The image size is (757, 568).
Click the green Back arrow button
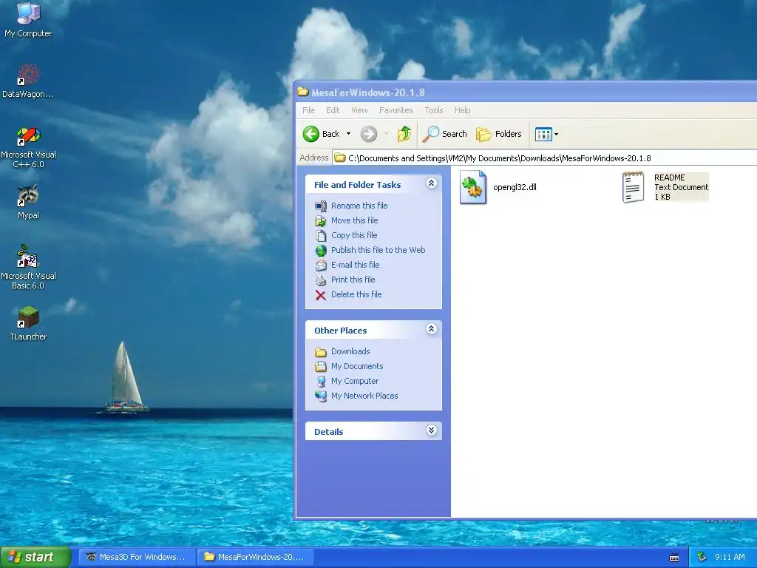tap(311, 134)
